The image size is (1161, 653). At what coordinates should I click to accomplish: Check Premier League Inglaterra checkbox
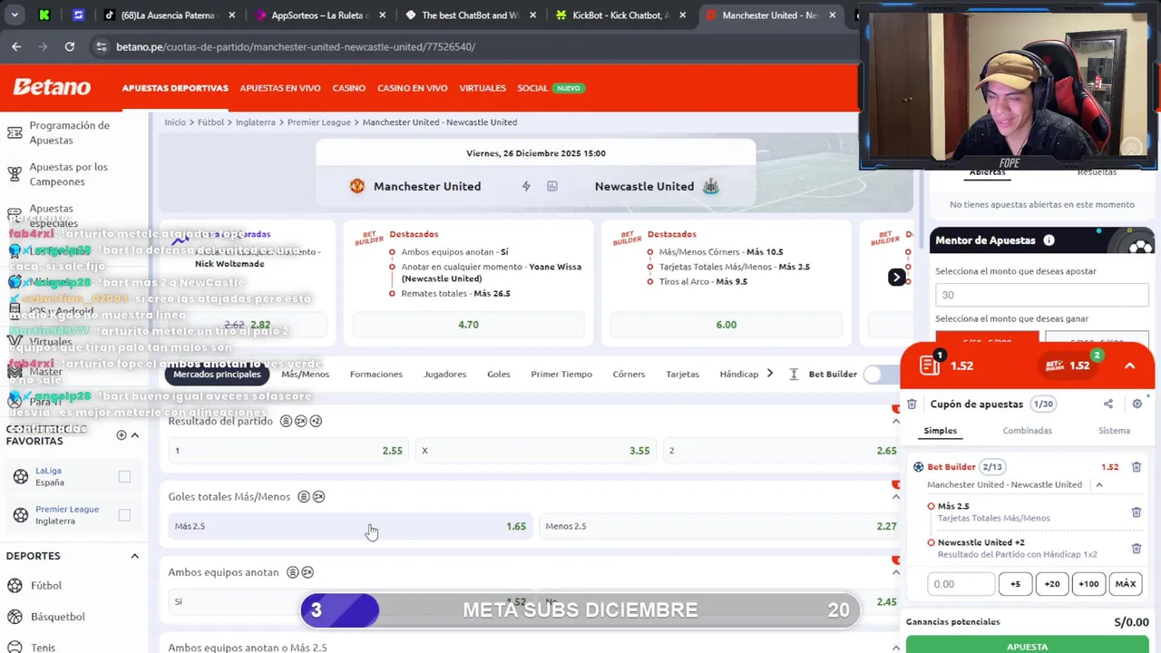(124, 515)
